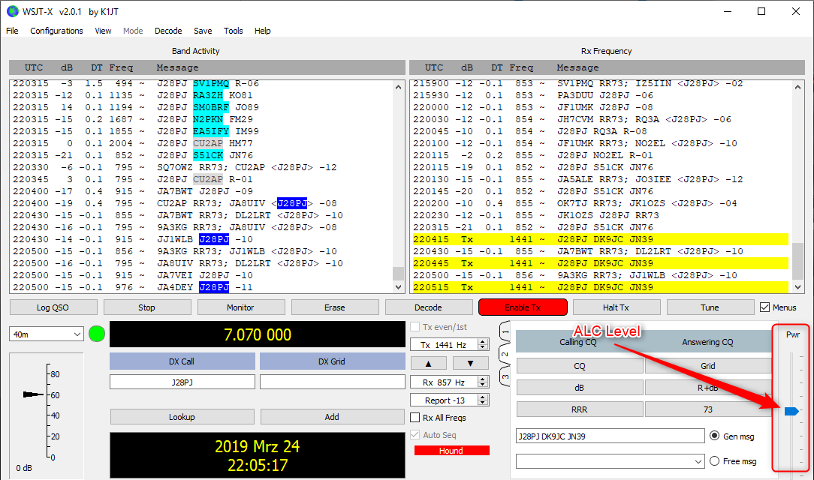Switch to message tab 3
Viewport: 814px width, 480px height.
pos(505,376)
